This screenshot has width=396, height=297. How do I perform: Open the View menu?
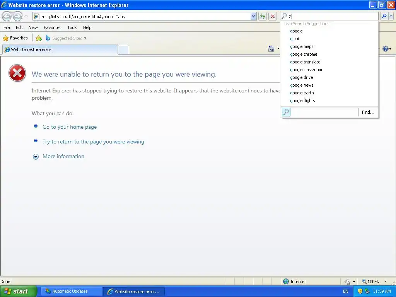(33, 27)
